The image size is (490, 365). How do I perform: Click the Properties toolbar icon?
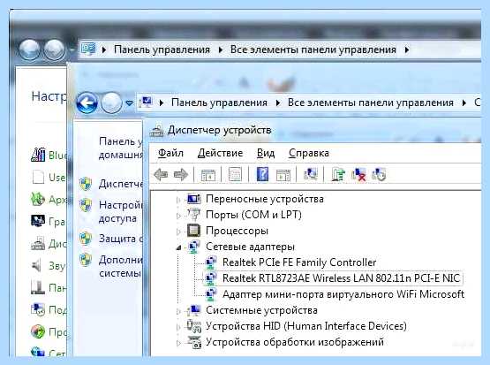point(236,174)
